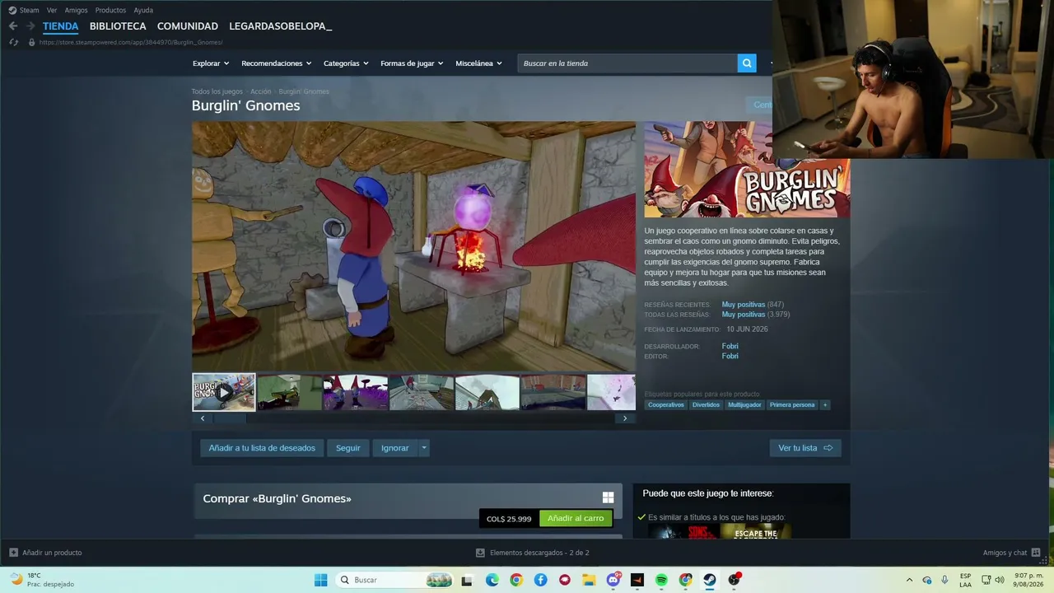This screenshot has height=593, width=1054.
Task: Expand the Recomendaciones dropdown
Action: click(x=277, y=63)
